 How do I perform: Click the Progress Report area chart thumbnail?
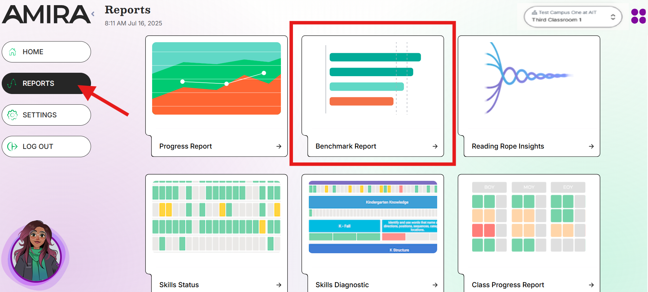point(216,78)
